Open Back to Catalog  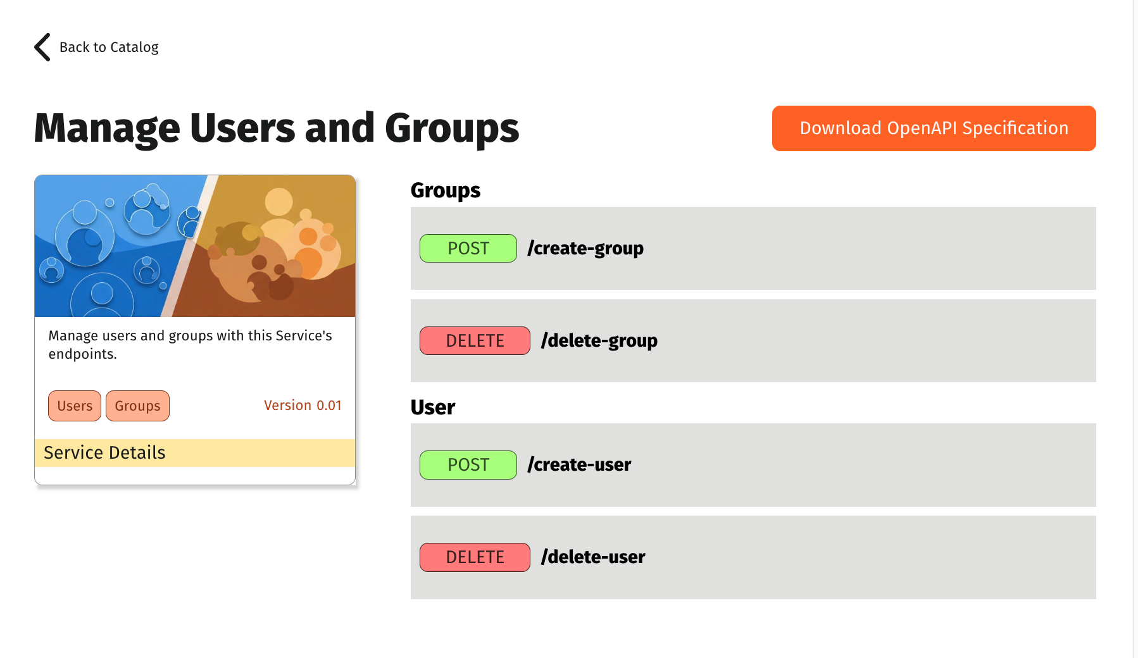click(x=109, y=47)
